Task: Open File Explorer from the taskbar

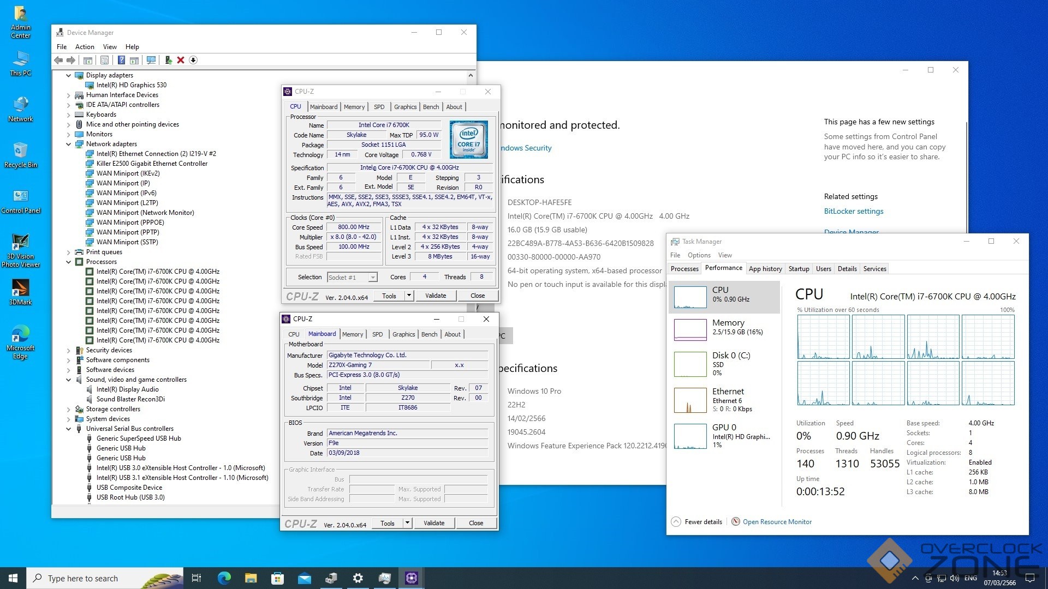Action: click(x=251, y=578)
